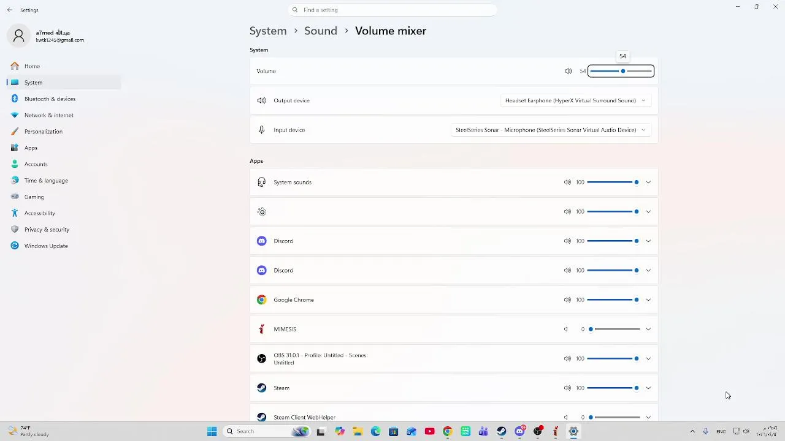Mute the system Volume speaker icon
This screenshot has width=785, height=441.
pos(569,71)
